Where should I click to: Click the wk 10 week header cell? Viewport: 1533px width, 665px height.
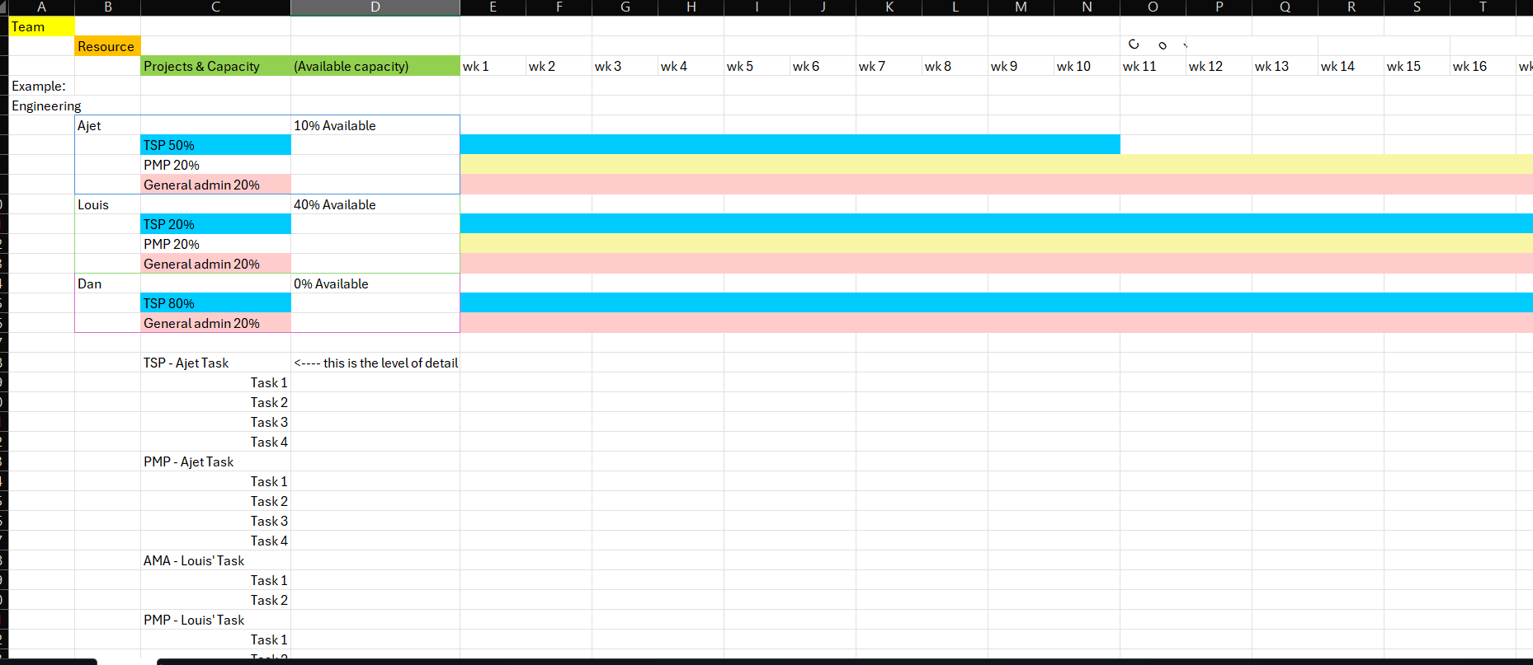pos(1087,66)
